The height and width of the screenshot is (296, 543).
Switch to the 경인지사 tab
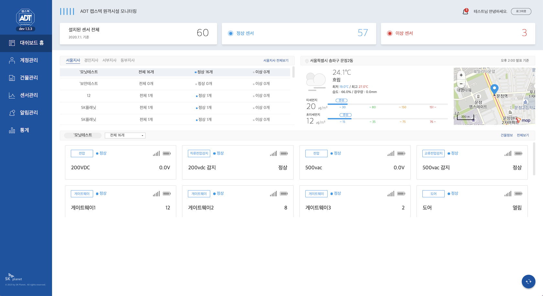[x=91, y=60]
